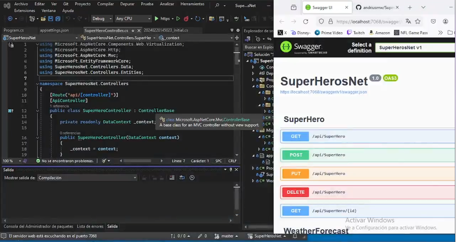This screenshot has width=456, height=242.
Task: Click the editor horizontal scrollbar thumb
Action: [x=137, y=161]
